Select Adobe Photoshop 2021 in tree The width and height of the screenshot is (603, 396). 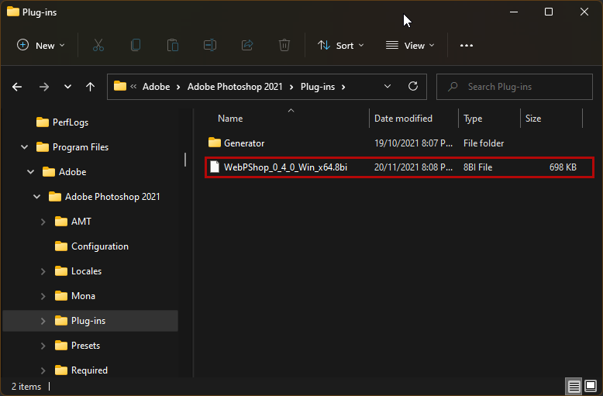click(112, 197)
